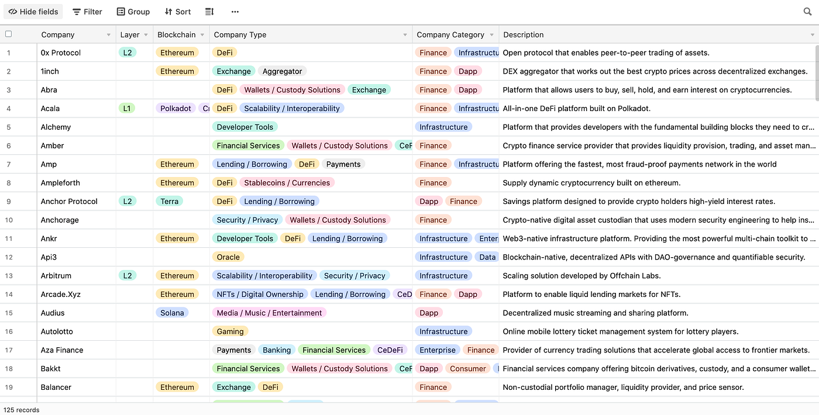Select the Anchor Protocol company cell
The height and width of the screenshot is (415, 819).
tap(76, 201)
